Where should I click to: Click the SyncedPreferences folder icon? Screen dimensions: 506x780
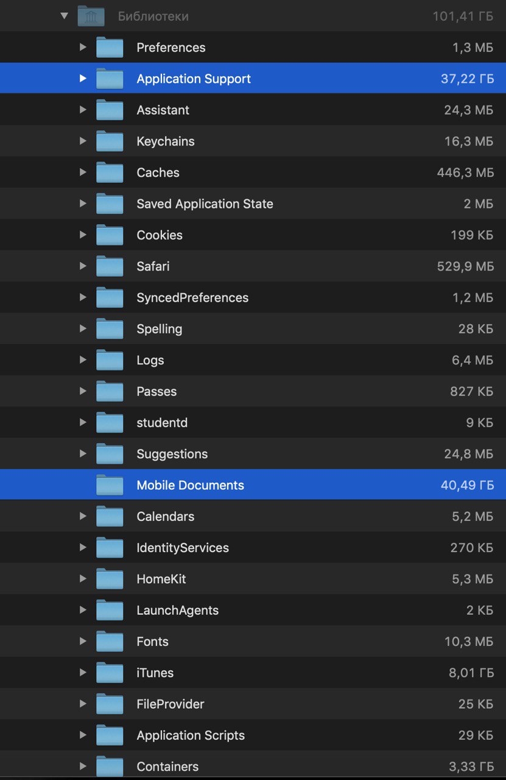pos(110,297)
